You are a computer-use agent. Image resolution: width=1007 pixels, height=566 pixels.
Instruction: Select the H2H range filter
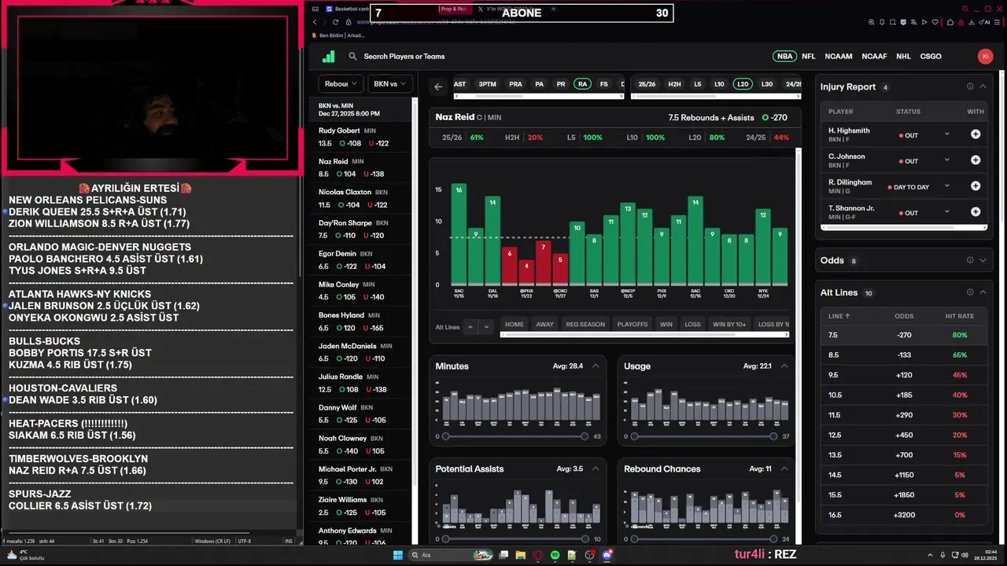coord(674,84)
